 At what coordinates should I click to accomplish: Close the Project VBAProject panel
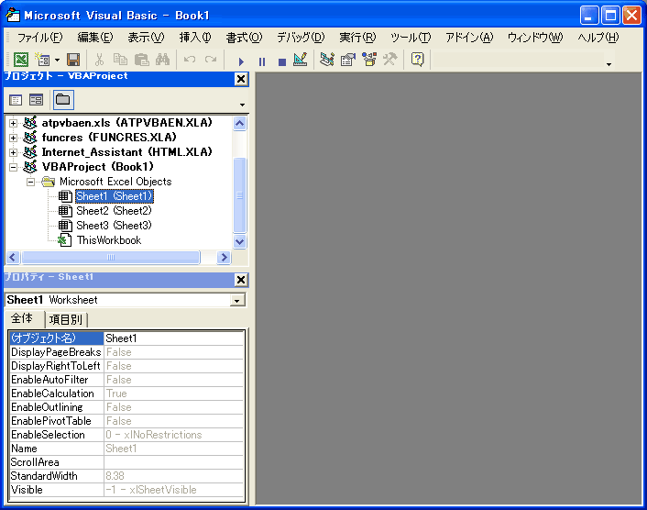(x=241, y=79)
